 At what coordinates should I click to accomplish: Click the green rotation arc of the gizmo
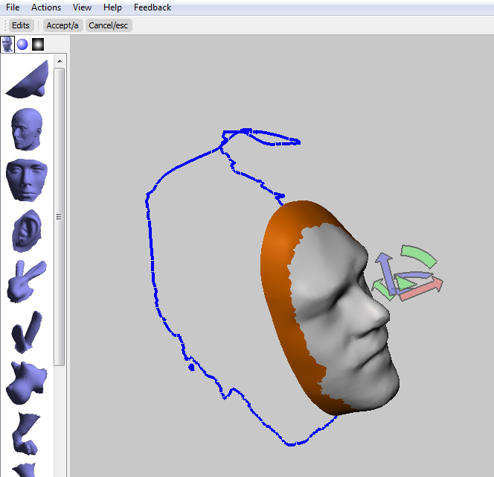[420, 255]
